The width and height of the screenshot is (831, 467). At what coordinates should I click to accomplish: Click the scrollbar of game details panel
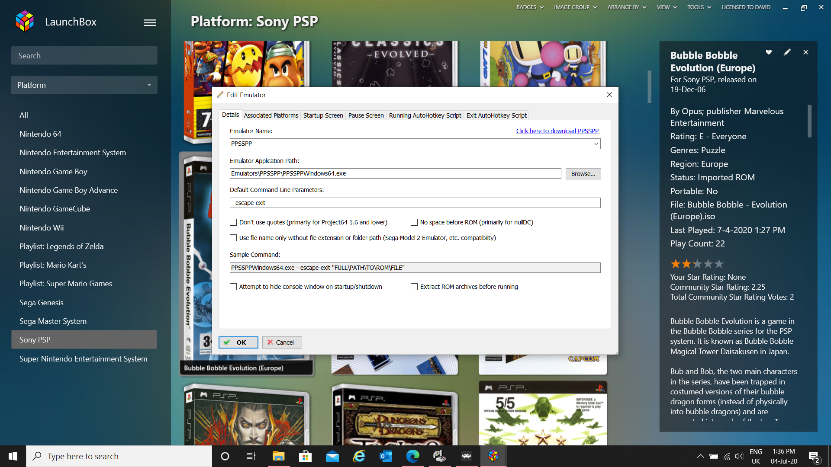[x=809, y=121]
